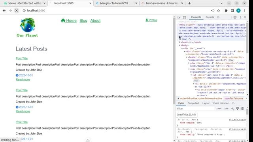
Task: Select the Event Listeners sidebar tab
Action: 221,103
